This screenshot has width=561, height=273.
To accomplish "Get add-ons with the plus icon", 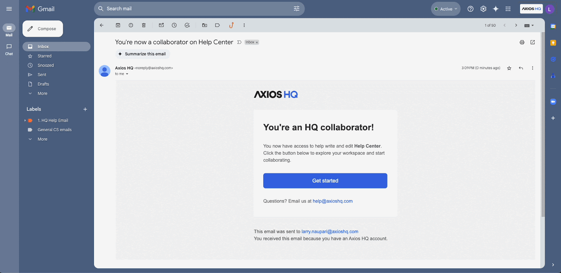I will (553, 118).
